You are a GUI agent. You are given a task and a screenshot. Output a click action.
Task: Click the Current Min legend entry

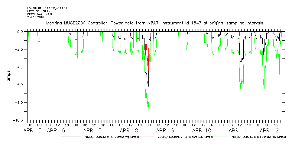point(258,137)
